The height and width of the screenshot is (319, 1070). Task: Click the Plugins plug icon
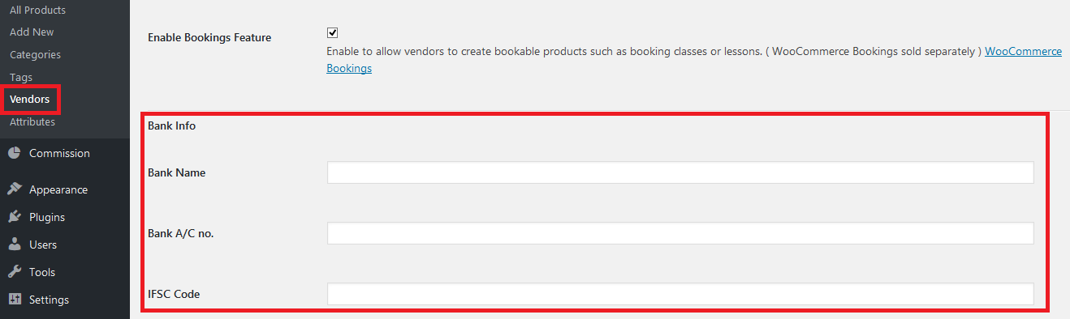14,217
